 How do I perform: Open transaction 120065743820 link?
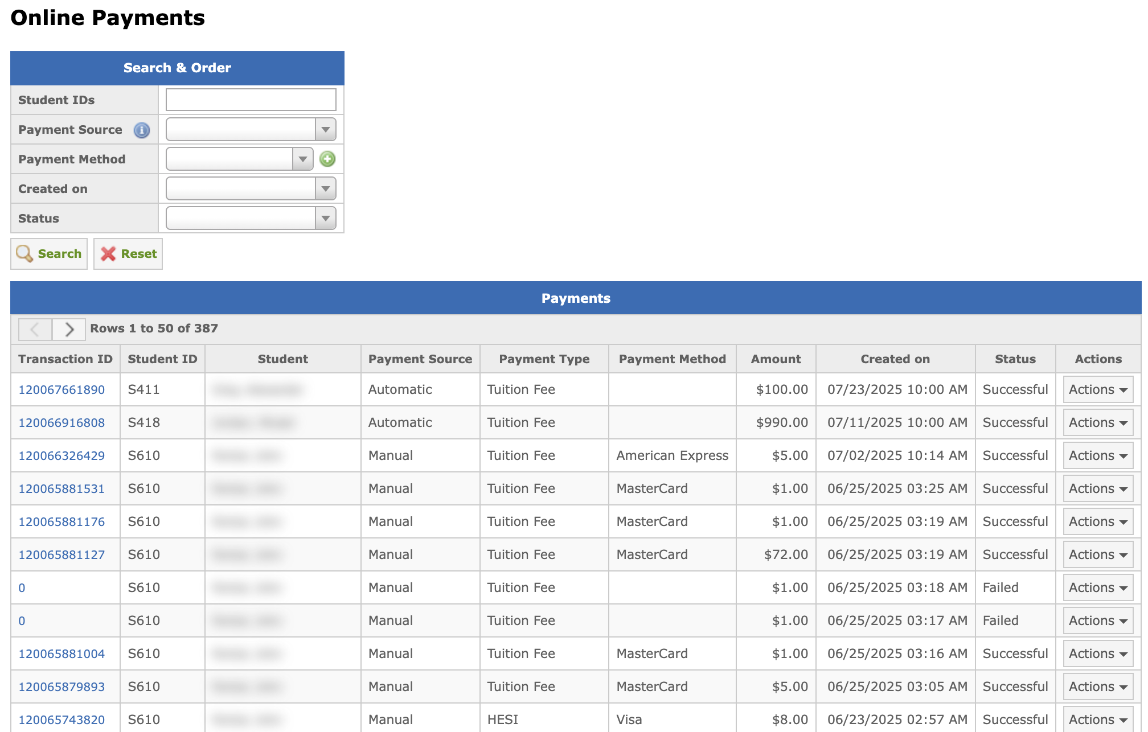tap(61, 720)
